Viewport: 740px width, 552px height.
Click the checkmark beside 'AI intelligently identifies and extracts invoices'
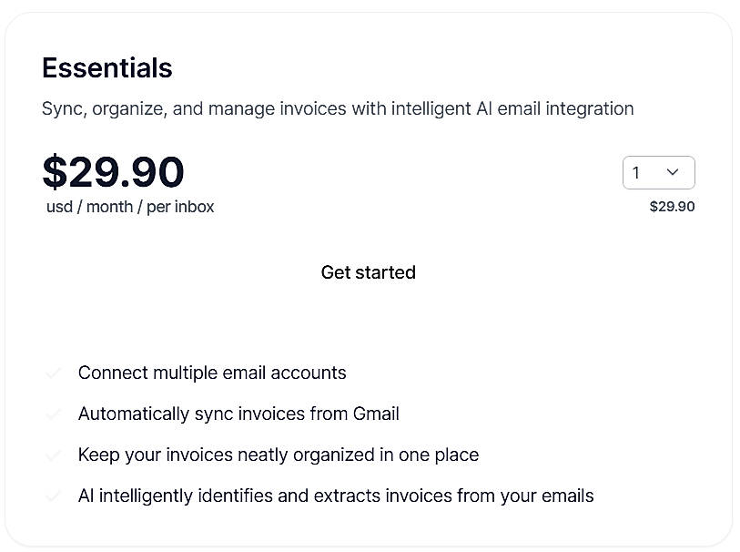coord(53,496)
